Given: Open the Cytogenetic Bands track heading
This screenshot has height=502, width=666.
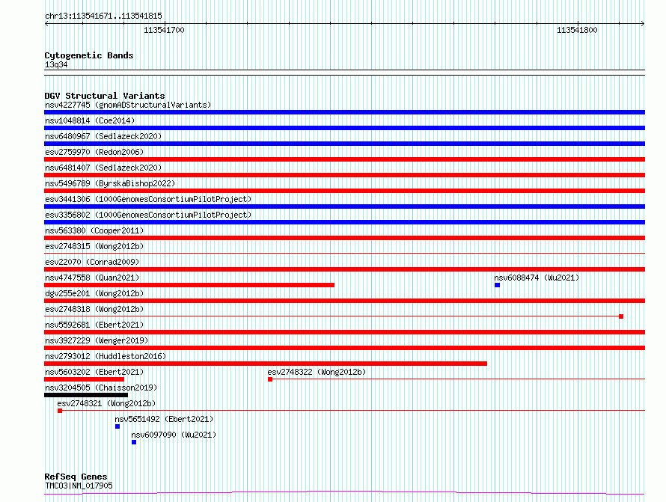Looking at the screenshot, I should click(89, 55).
